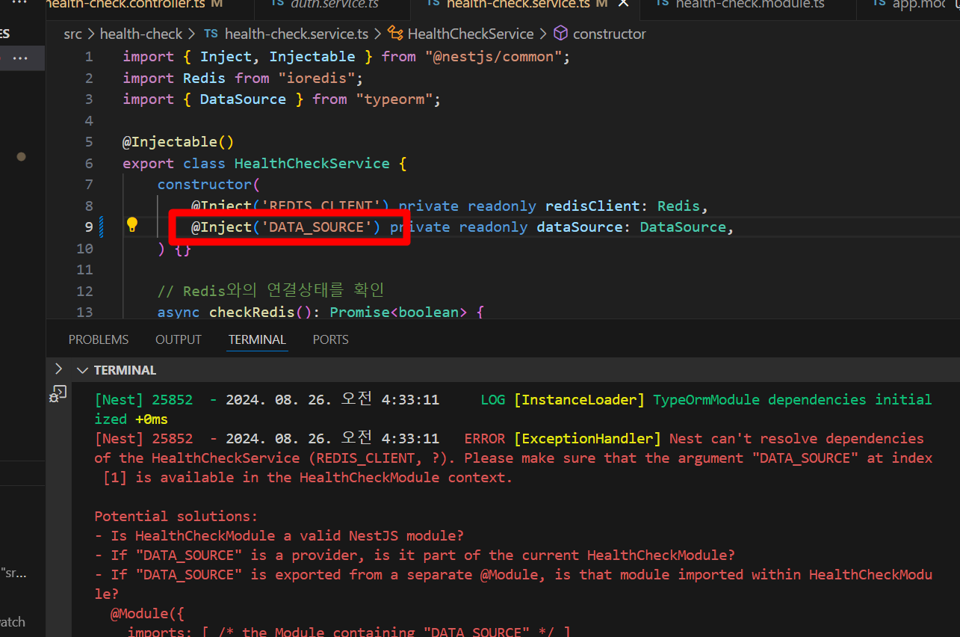Click the "@nestjs/common" import string

pos(493,57)
